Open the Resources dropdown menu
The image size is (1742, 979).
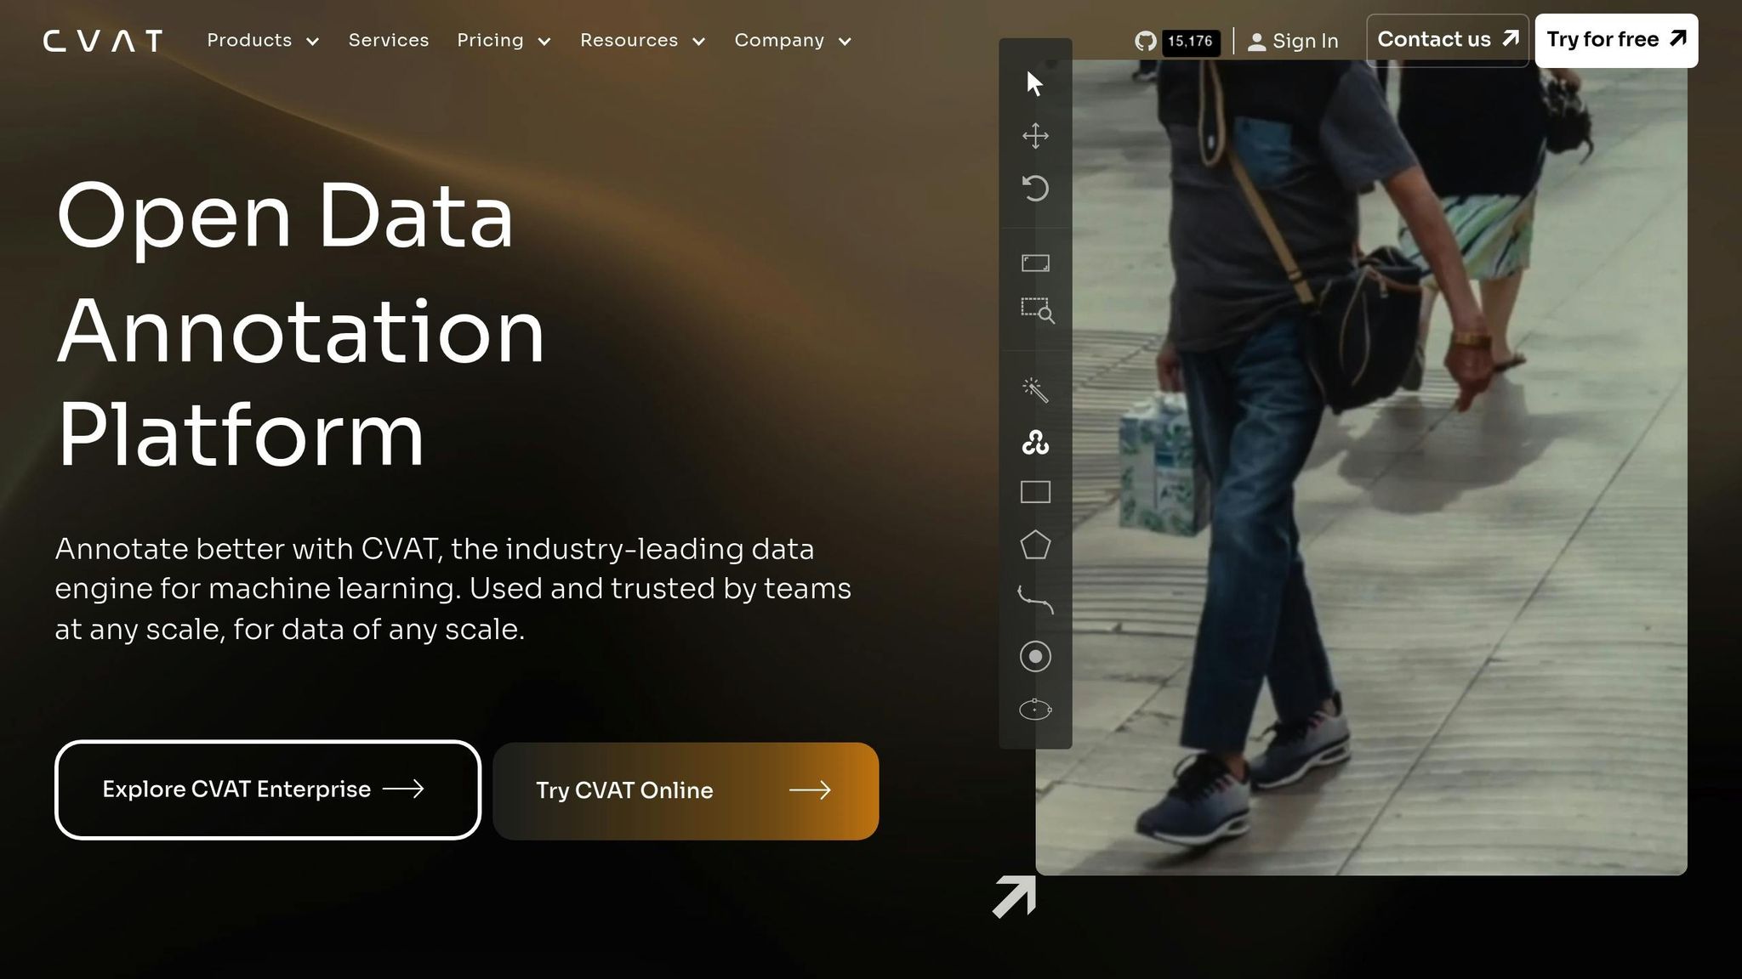(643, 41)
